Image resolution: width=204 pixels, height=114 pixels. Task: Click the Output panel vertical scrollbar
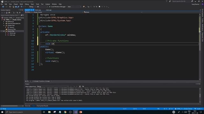point(200,95)
